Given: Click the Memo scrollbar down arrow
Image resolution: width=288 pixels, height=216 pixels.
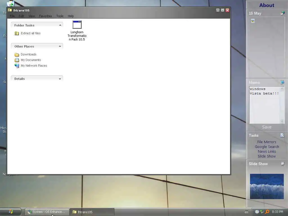Looking at the screenshot, I should pos(282,121).
